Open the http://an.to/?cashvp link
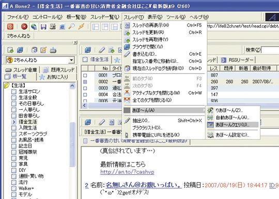 point(127,172)
